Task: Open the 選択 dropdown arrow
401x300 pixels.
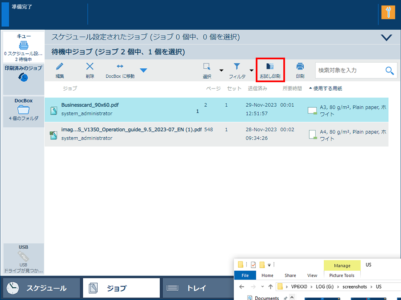Action: click(221, 70)
